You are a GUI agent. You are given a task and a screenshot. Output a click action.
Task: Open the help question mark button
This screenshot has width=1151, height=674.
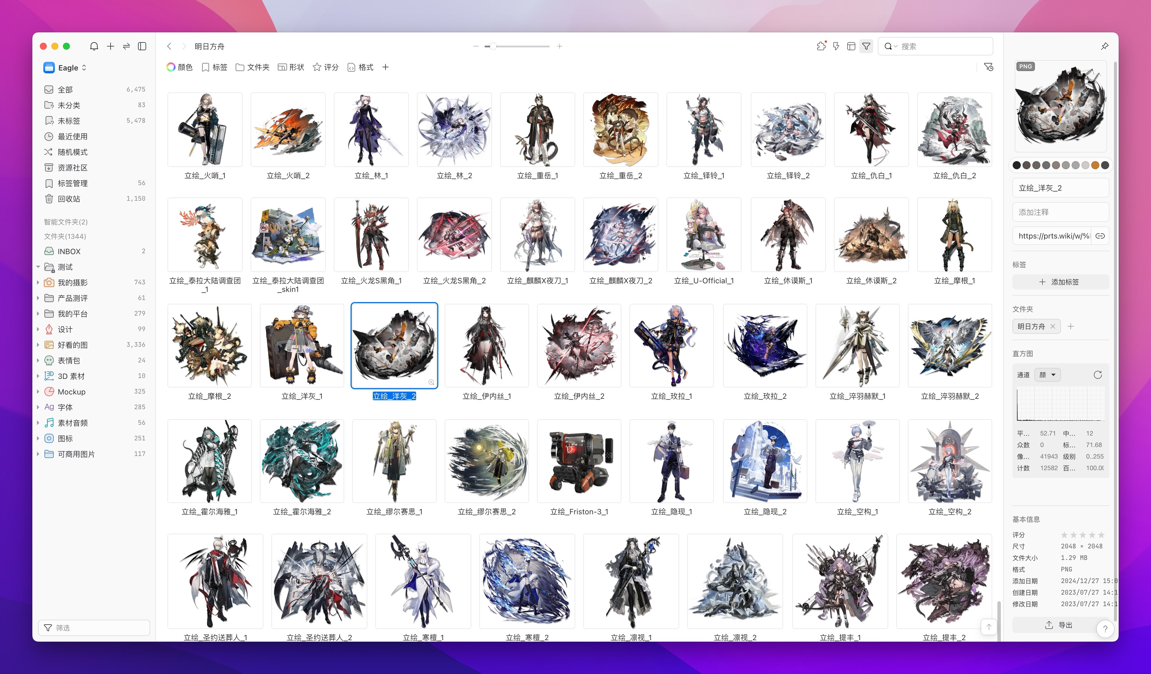coord(1105,629)
